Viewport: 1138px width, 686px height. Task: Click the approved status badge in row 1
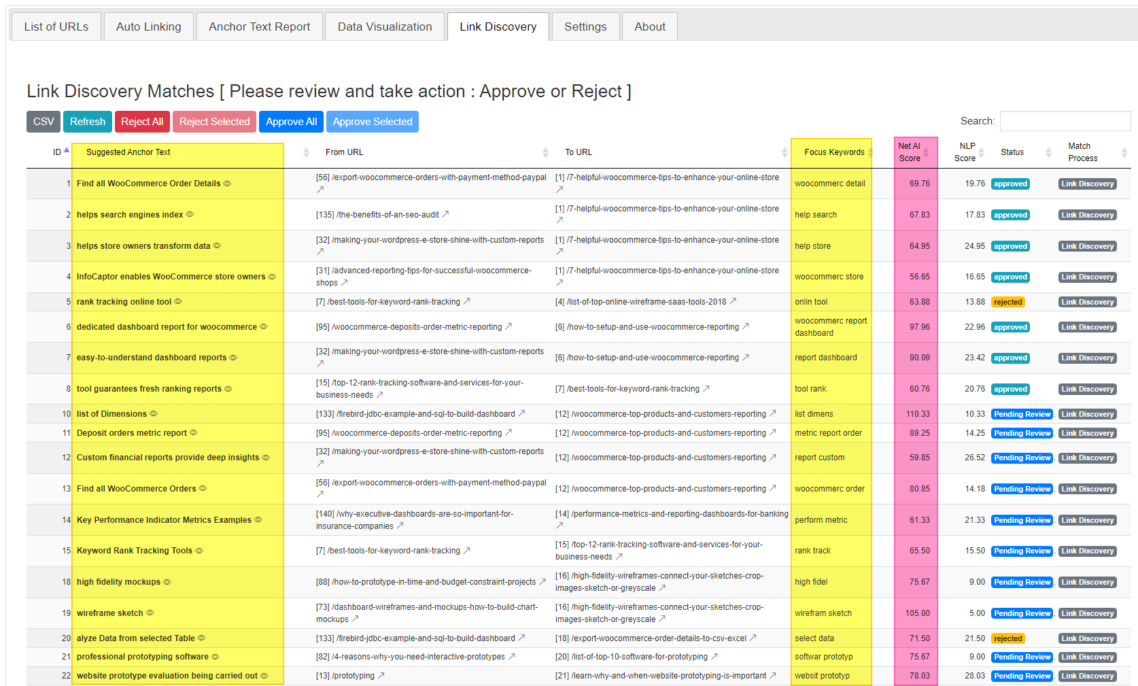(x=1010, y=184)
